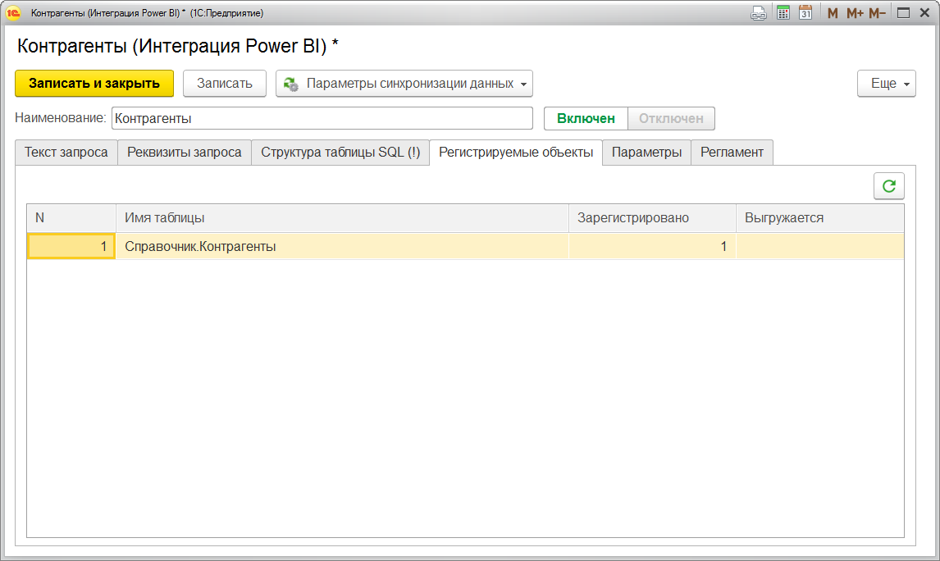Select row number cell with value 1
Image resolution: width=940 pixels, height=561 pixels.
click(x=71, y=246)
